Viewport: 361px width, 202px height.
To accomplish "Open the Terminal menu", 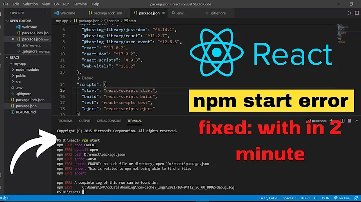I will tap(80, 4).
